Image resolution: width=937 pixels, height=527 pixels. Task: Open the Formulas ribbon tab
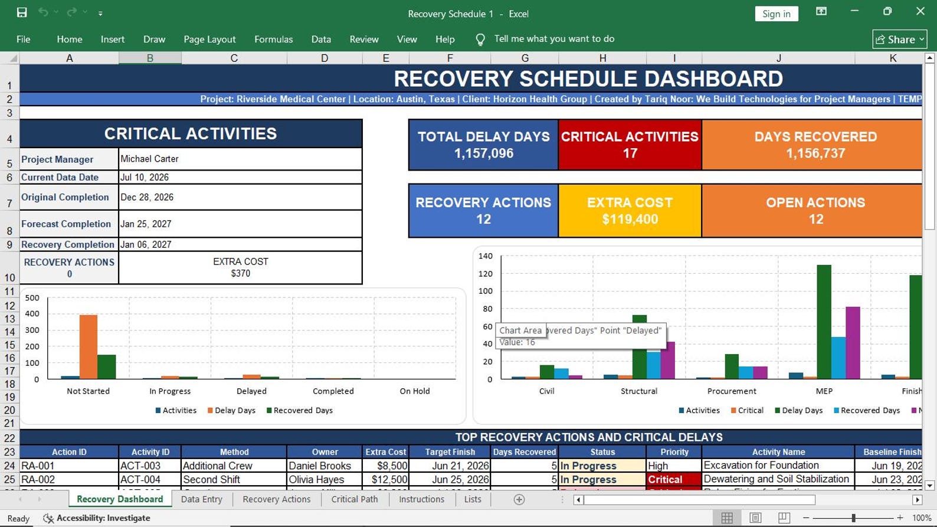pyautogui.click(x=273, y=39)
